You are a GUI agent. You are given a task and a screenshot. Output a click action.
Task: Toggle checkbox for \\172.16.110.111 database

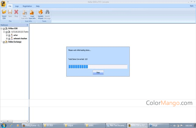tap(6, 32)
